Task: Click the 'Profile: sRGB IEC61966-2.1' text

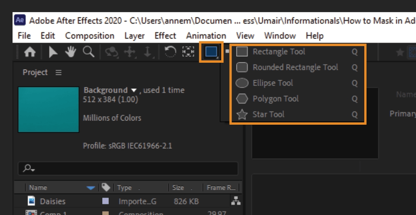Action: pyautogui.click(x=127, y=146)
